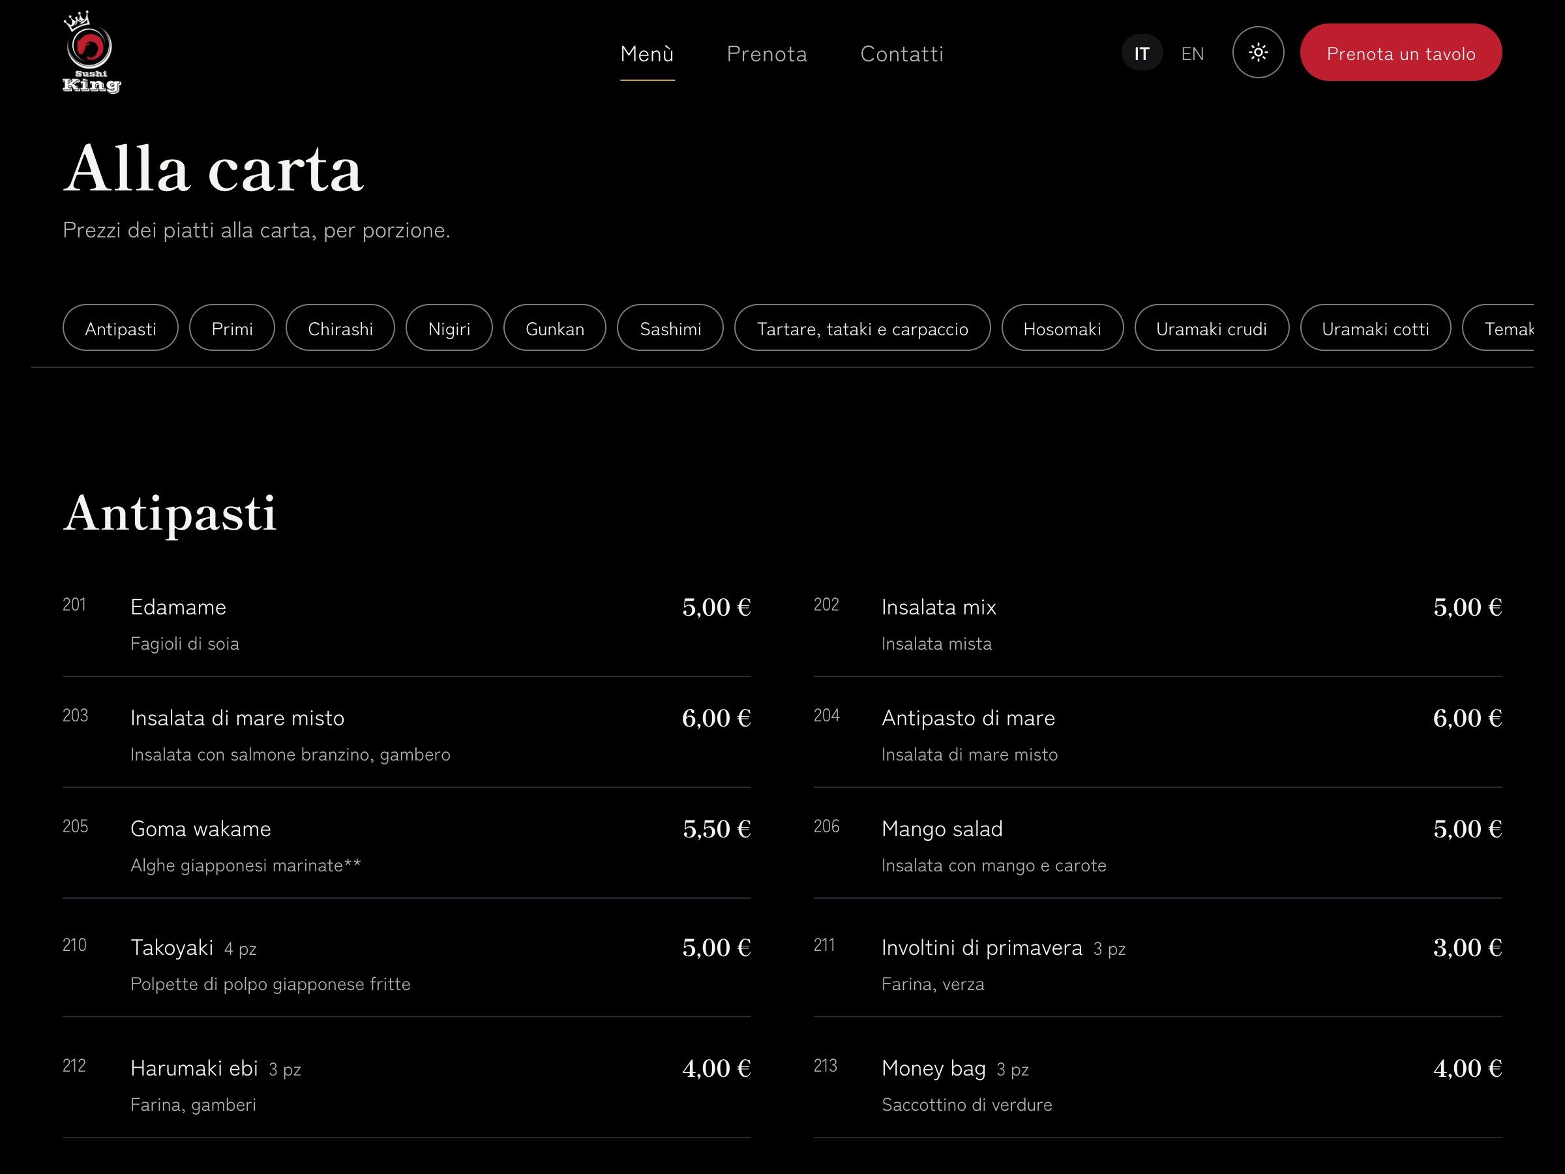Click the Fagioli di soia description
This screenshot has height=1174, width=1565.
coord(185,644)
